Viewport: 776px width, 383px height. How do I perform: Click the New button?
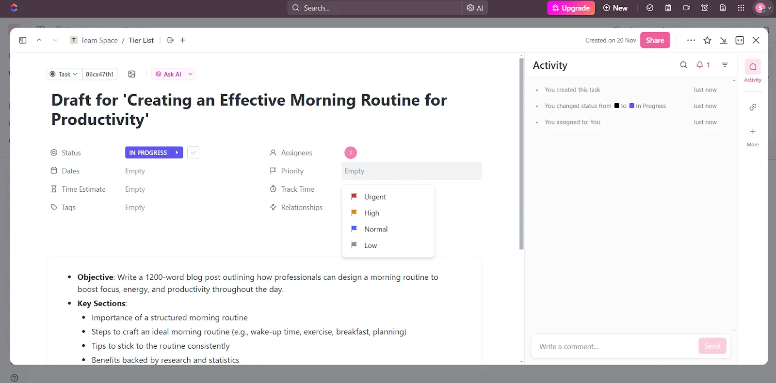coord(615,8)
